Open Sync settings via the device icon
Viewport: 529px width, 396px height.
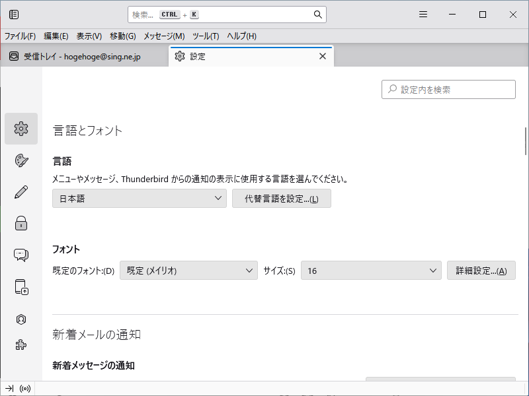(x=20, y=286)
